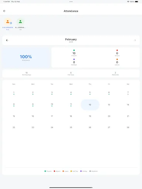Tap the 0 Absent count
Screen dimensions: 142x189
[117, 53]
